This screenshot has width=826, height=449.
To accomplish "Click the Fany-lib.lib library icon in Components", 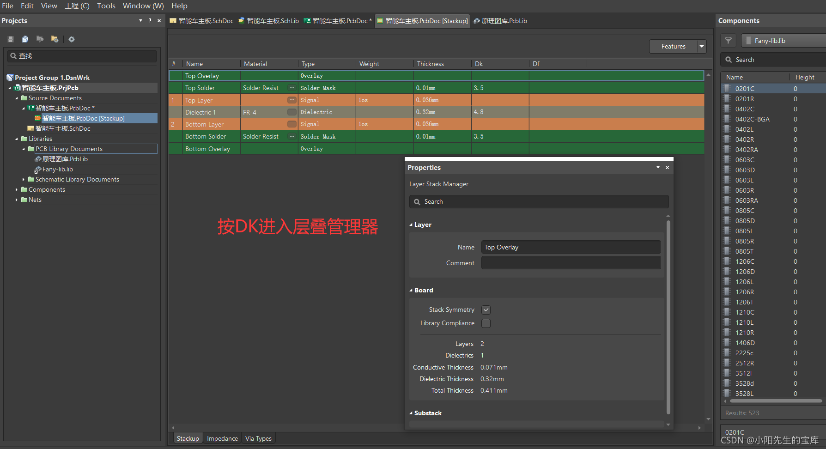I will 748,41.
